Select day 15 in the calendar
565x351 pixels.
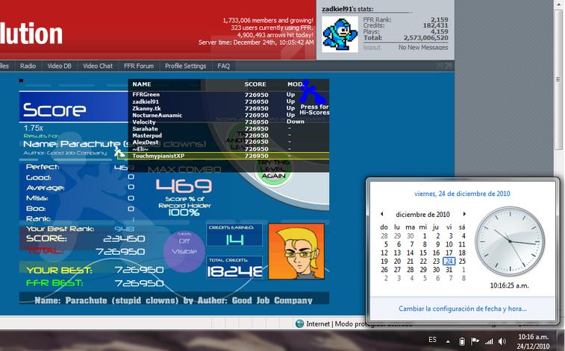pyautogui.click(x=423, y=253)
